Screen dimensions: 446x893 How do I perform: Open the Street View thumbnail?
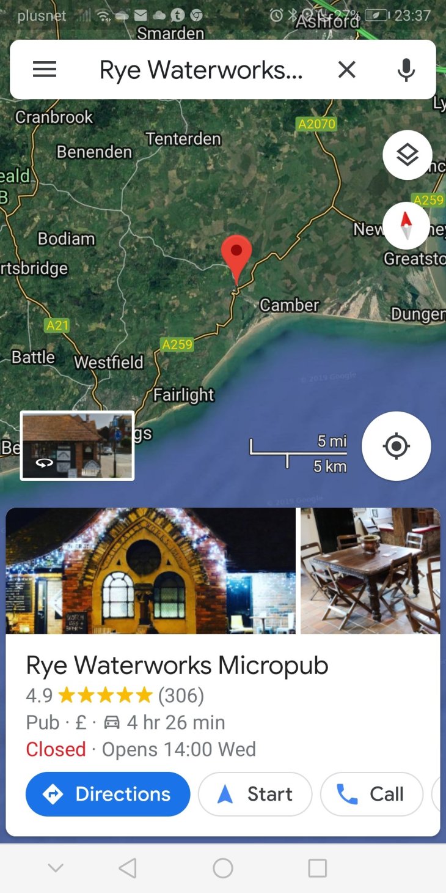click(77, 445)
